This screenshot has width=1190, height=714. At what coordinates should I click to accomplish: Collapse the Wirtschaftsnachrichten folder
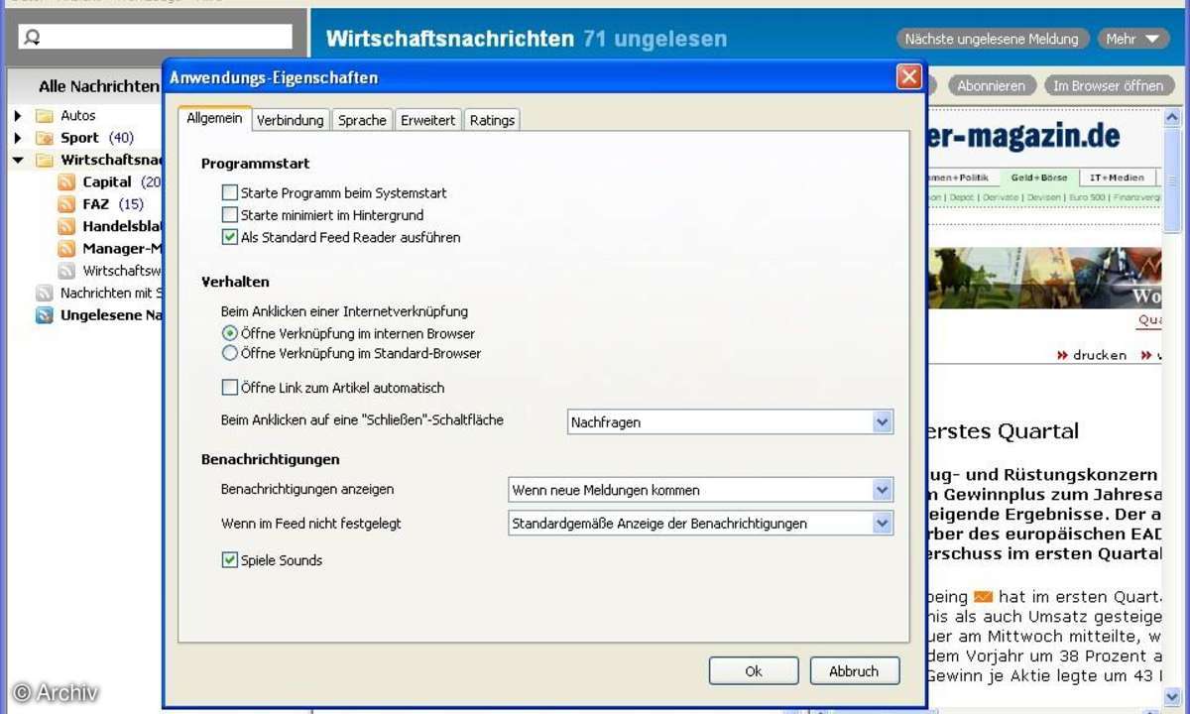(x=18, y=160)
